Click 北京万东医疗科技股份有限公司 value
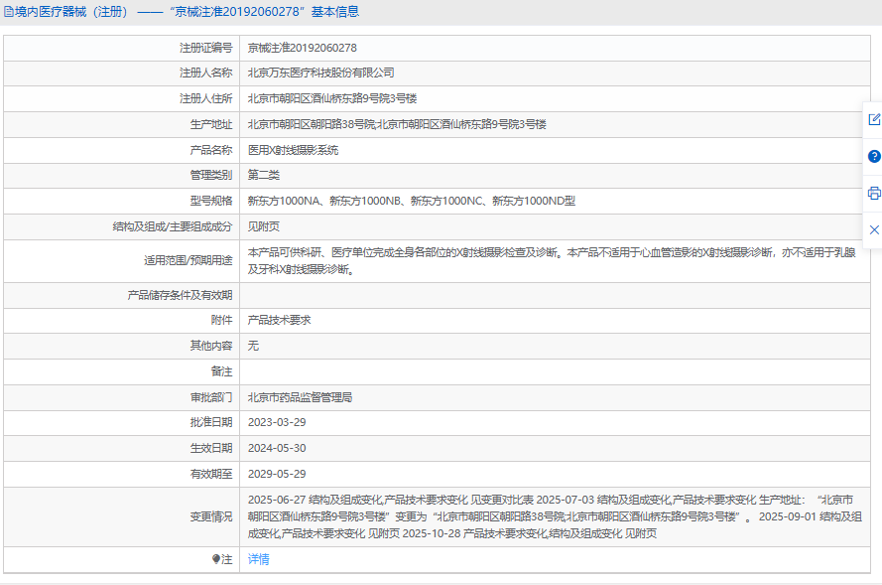Image resolution: width=882 pixels, height=585 pixels. tap(320, 73)
